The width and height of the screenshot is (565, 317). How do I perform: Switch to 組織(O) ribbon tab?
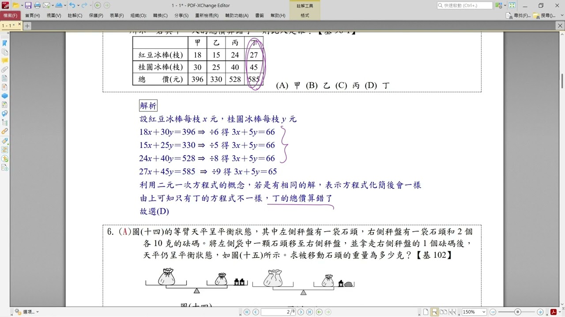pyautogui.click(x=139, y=15)
